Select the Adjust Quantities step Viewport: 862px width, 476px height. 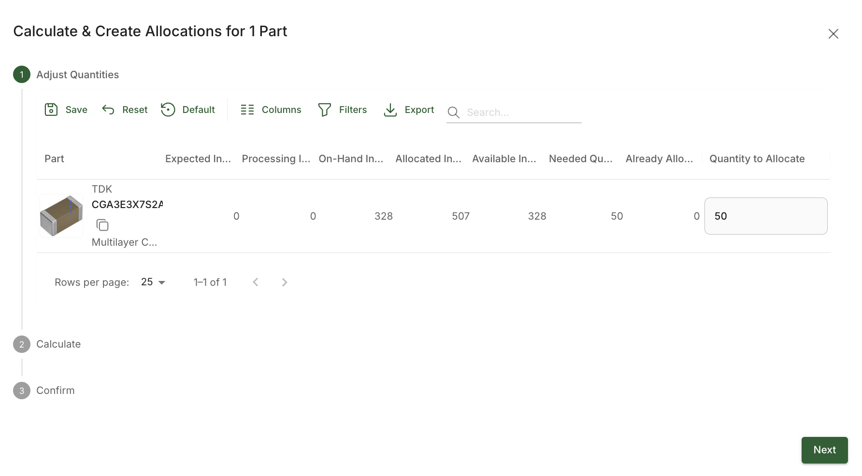point(66,75)
